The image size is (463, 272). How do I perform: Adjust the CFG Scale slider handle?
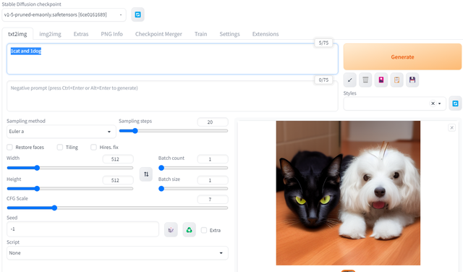pos(54,208)
